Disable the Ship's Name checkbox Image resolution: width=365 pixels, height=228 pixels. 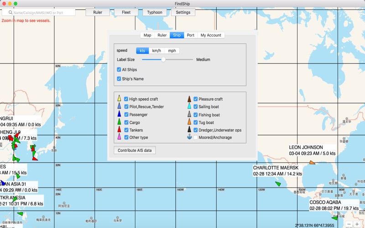click(x=119, y=79)
